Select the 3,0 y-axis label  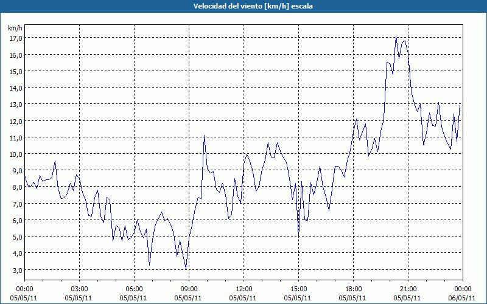click(x=18, y=270)
